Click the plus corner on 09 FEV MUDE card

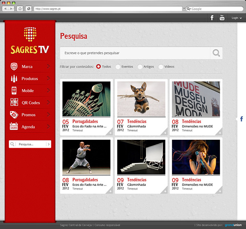(220, 191)
